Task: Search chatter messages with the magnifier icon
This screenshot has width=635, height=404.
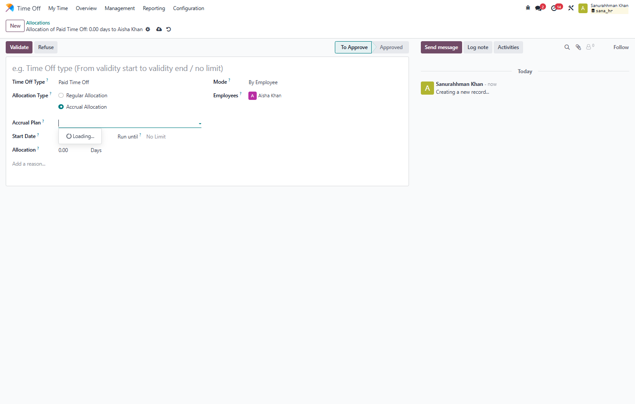Action: pyautogui.click(x=567, y=47)
